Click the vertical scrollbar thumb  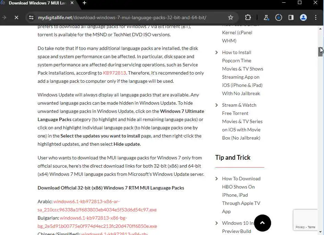point(320,52)
